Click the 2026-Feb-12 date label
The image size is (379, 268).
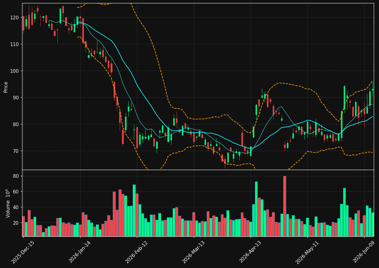coord(137,252)
